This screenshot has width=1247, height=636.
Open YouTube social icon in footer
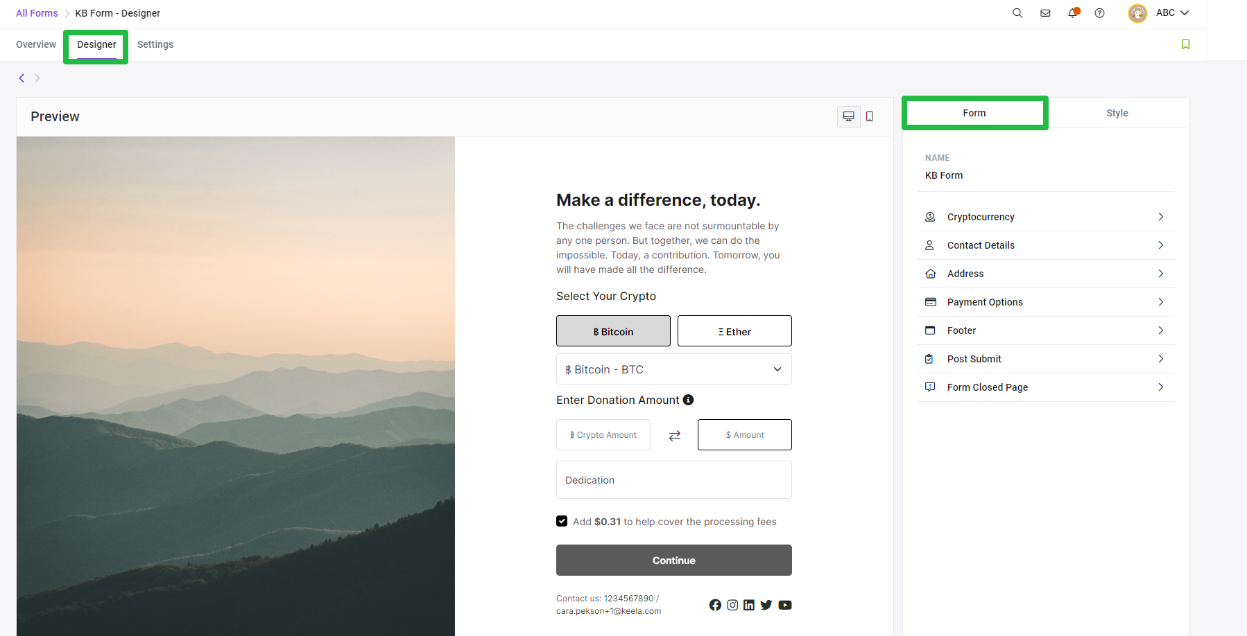coord(784,605)
